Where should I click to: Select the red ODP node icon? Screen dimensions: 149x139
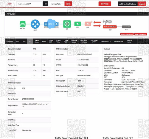(x=88, y=24)
